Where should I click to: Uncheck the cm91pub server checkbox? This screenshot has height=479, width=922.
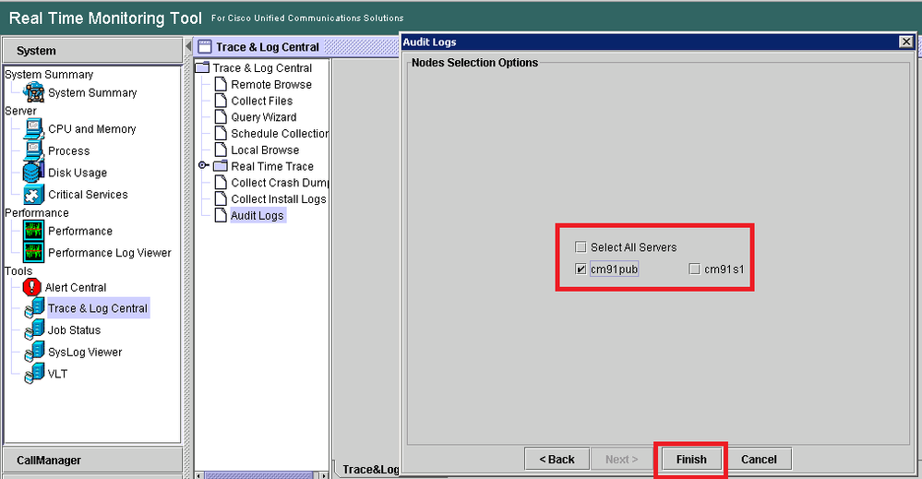click(x=581, y=269)
